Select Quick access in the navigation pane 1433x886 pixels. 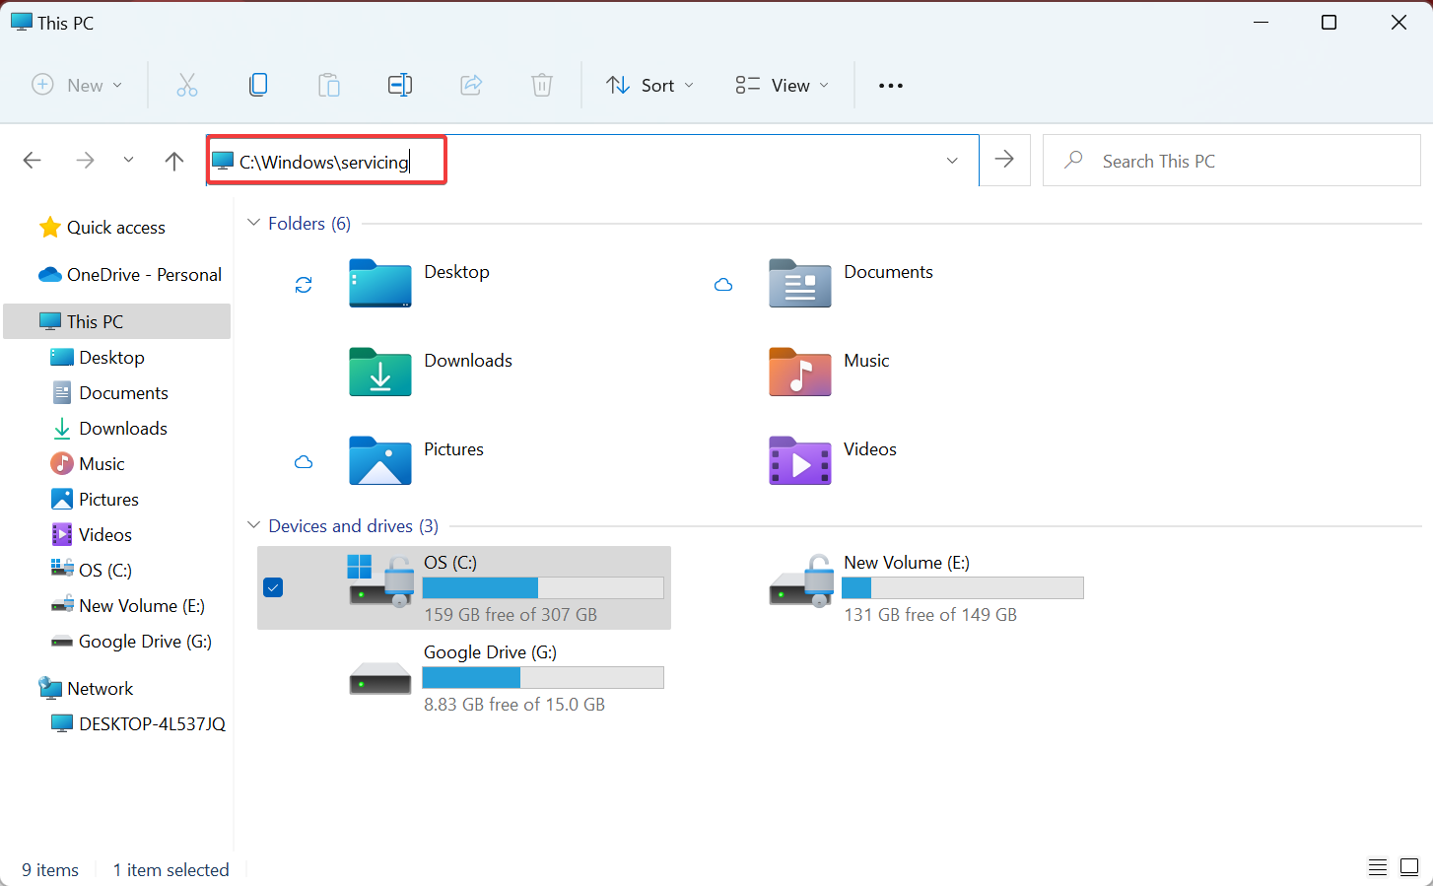point(116,228)
